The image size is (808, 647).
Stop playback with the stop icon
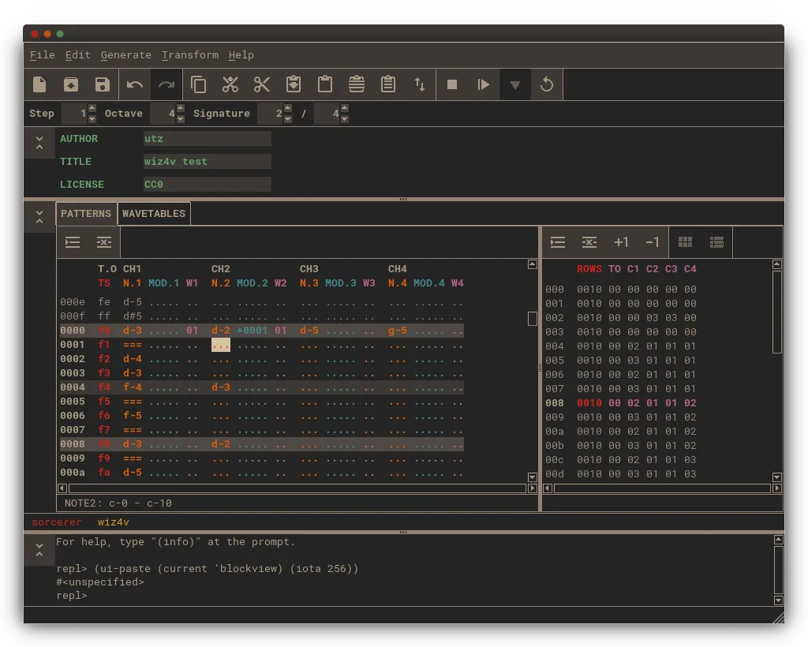point(451,84)
